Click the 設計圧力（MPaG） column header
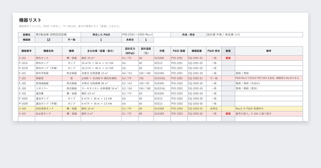 coord(130,51)
